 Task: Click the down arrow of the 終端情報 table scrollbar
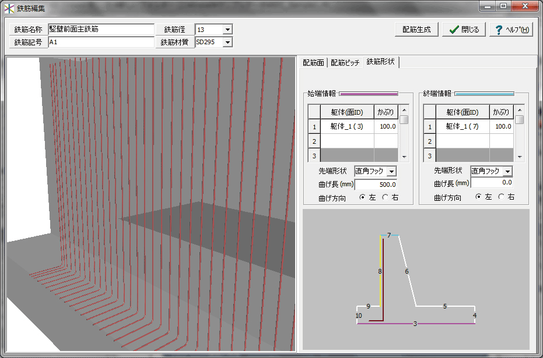[x=519, y=157]
